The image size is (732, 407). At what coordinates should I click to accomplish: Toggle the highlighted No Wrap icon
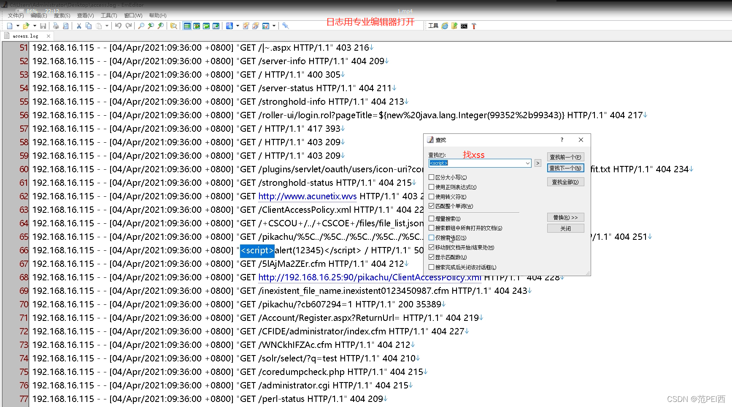(187, 26)
